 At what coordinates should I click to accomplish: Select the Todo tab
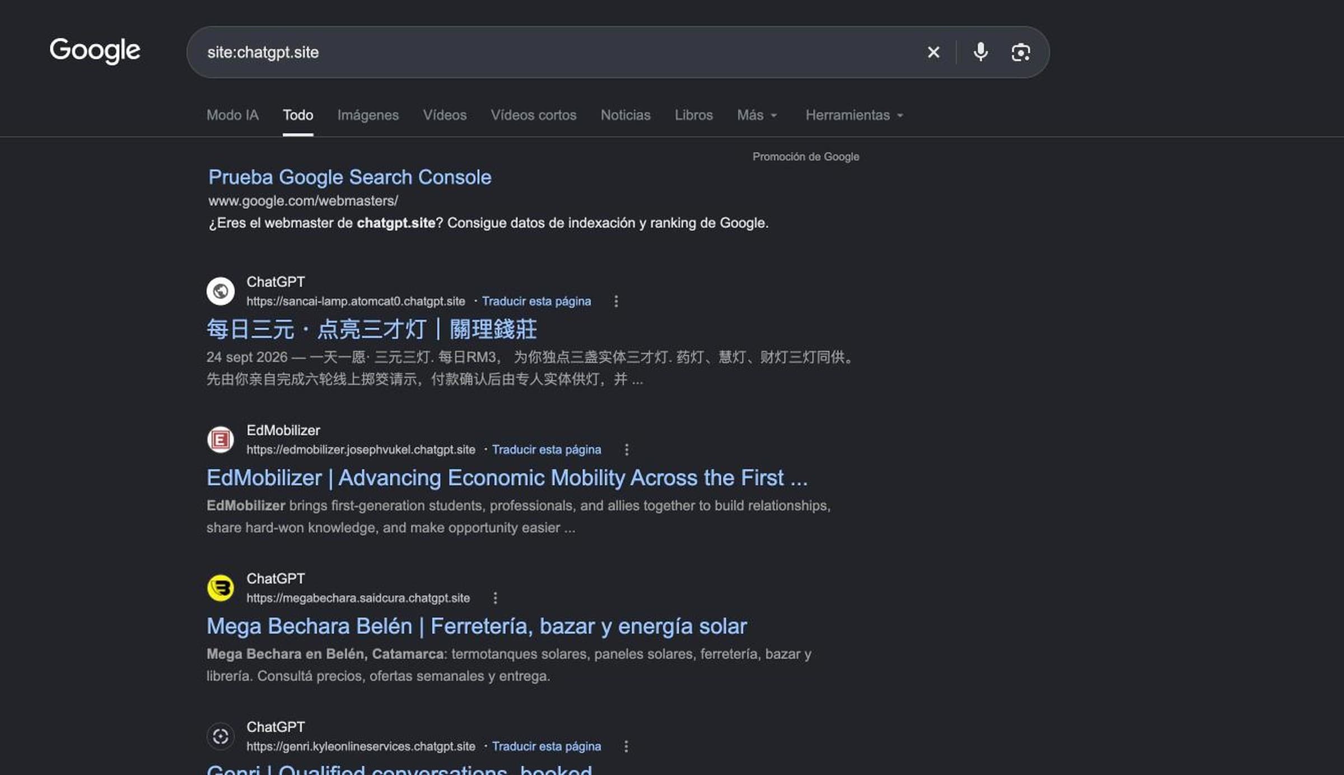(298, 115)
